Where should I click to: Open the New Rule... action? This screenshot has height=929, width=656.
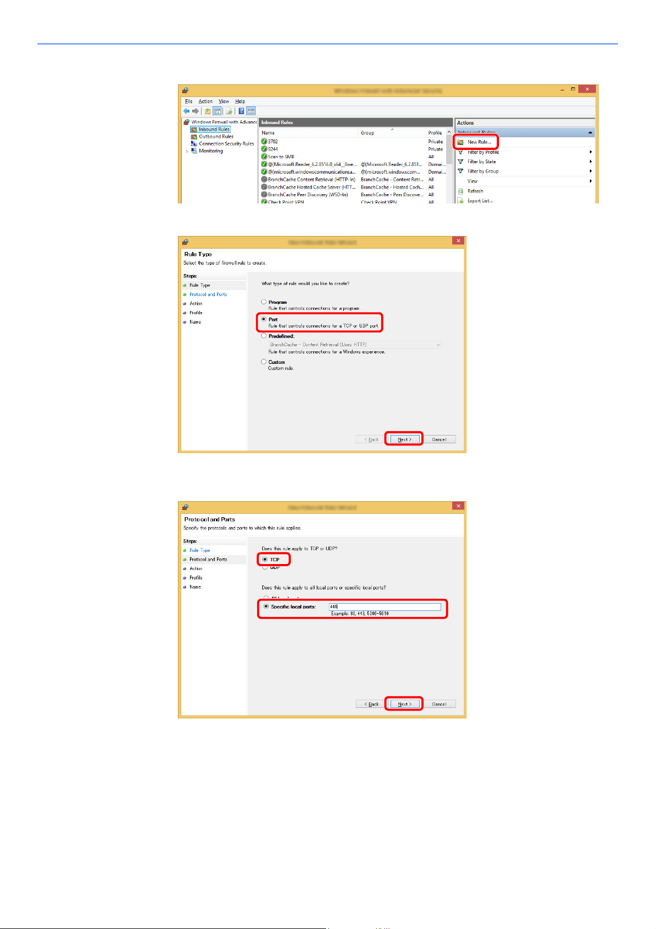(479, 142)
